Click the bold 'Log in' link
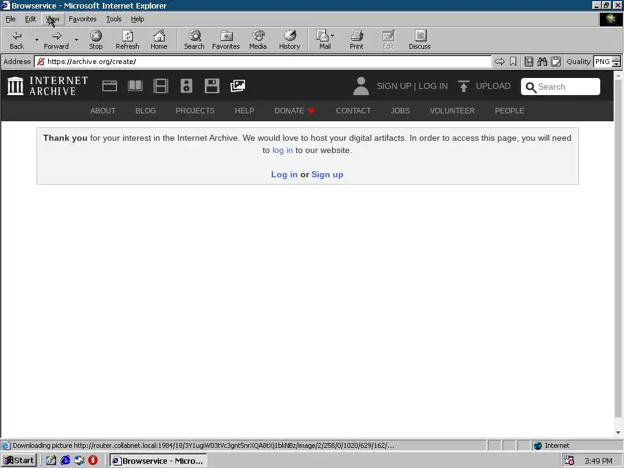Image resolution: width=624 pixels, height=468 pixels. pyautogui.click(x=284, y=175)
